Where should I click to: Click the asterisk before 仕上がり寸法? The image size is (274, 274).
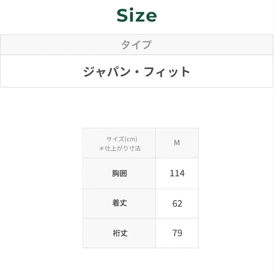pos(102,149)
